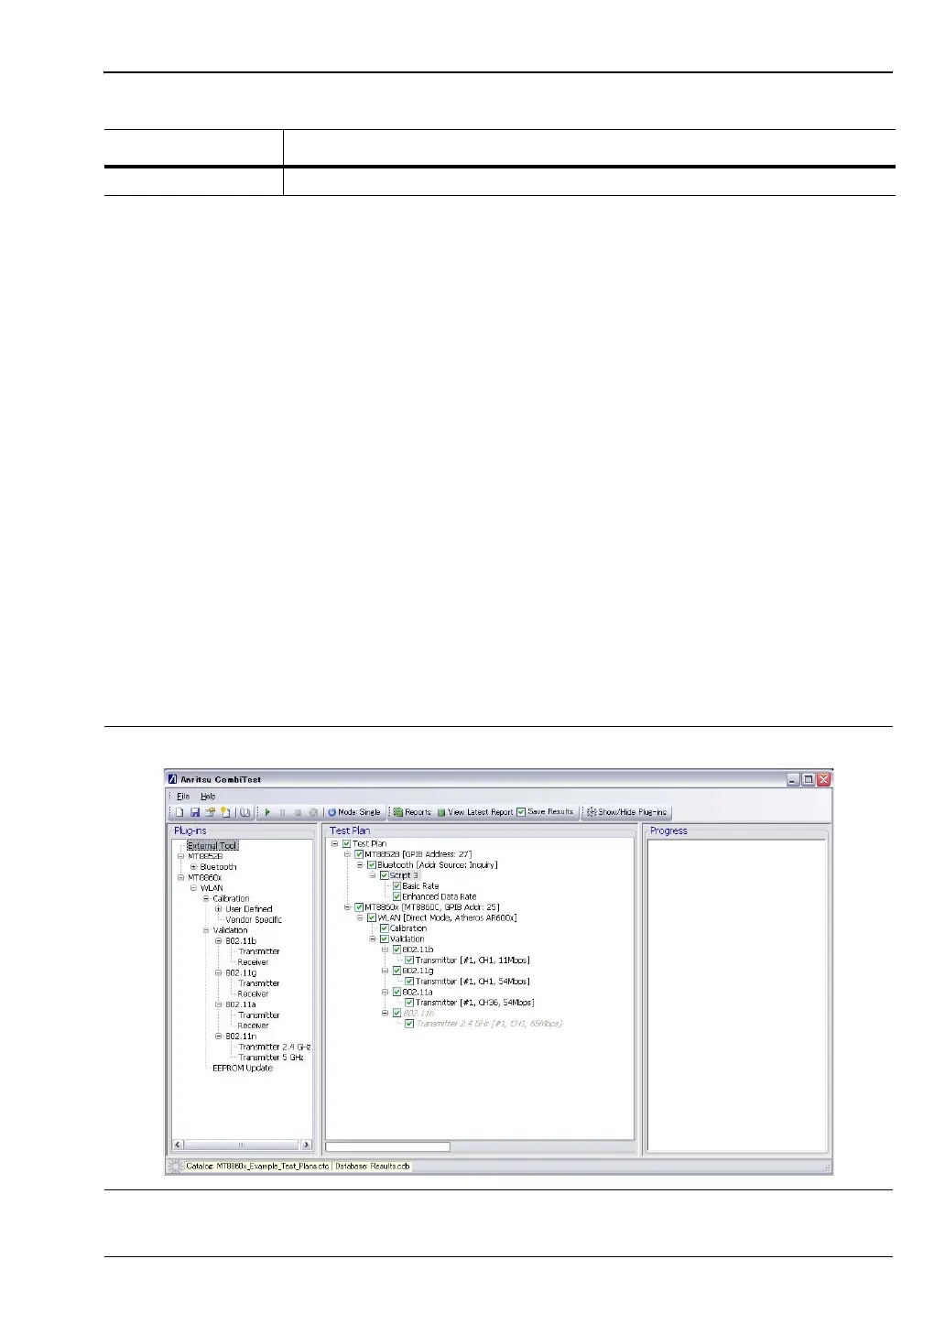Select Transmitter 5 GHz plug-in

click(x=271, y=1058)
